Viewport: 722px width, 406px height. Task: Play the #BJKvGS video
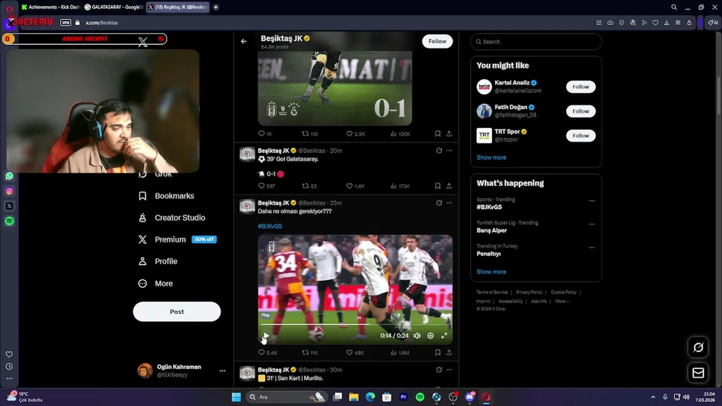[x=265, y=336]
